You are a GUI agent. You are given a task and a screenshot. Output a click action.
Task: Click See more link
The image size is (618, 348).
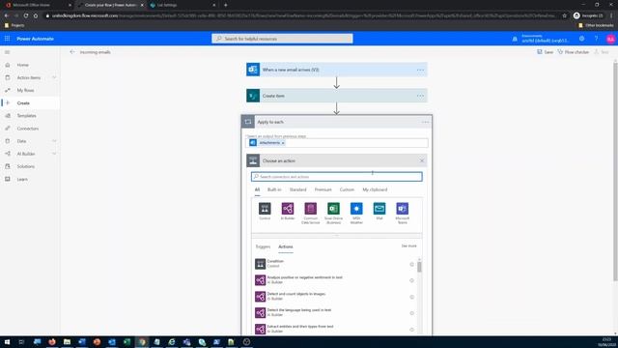tap(408, 246)
